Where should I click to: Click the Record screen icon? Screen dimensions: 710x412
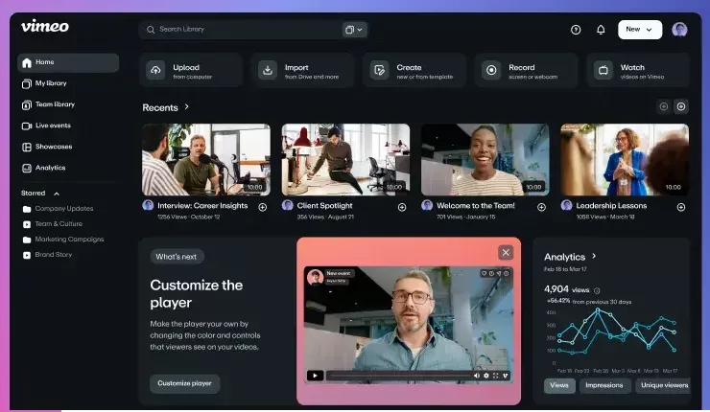pyautogui.click(x=491, y=70)
